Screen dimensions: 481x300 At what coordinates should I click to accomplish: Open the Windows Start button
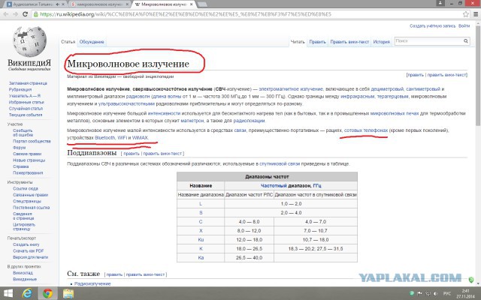tap(8, 293)
